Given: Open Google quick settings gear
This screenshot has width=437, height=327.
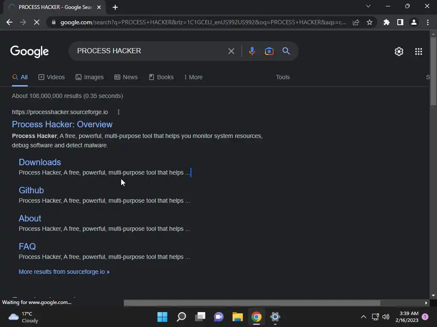Looking at the screenshot, I should pyautogui.click(x=399, y=52).
